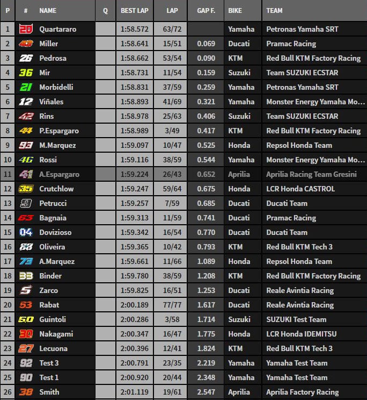This screenshot has width=367, height=400.
Task: Click Miller's number 43 badge
Action: tap(26, 44)
